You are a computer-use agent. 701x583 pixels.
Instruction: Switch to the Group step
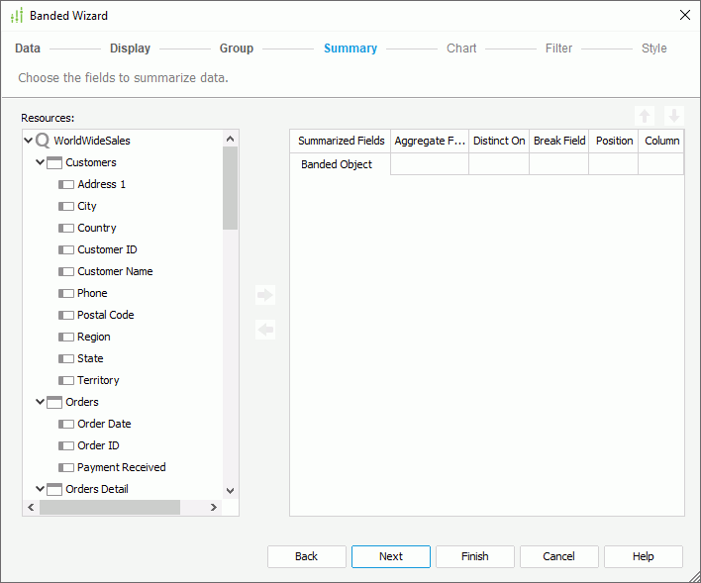(236, 49)
